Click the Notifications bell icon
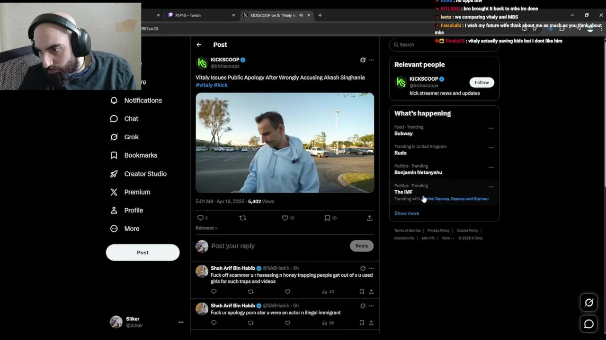The height and width of the screenshot is (340, 606). click(114, 101)
